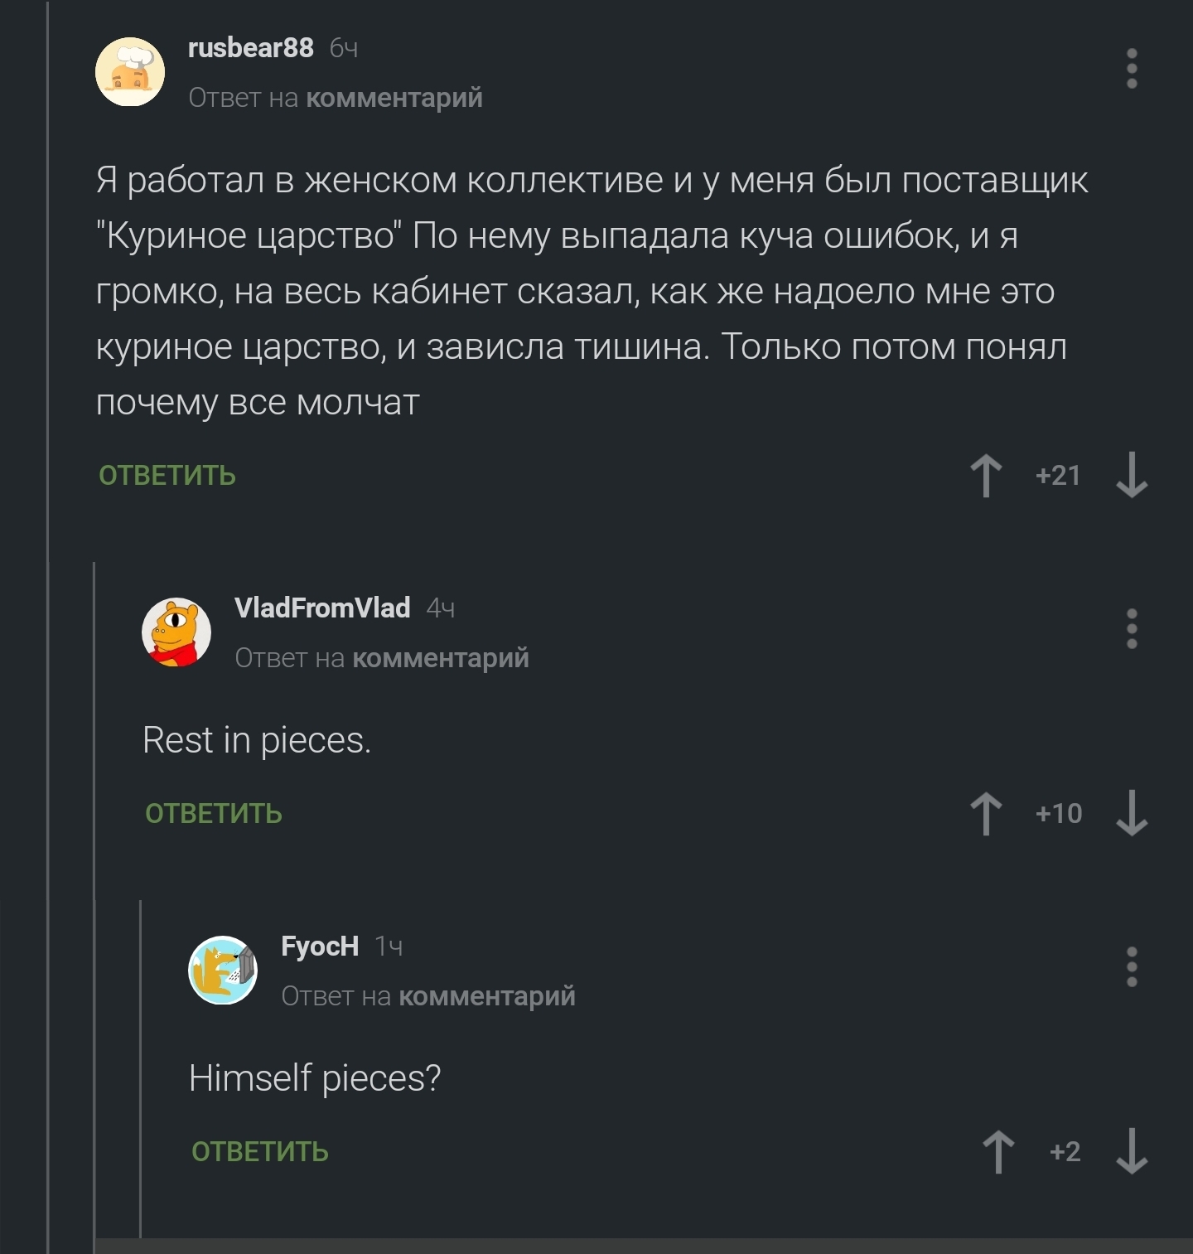Open rusbear88's avatar
This screenshot has width=1193, height=1254.
coord(130,72)
